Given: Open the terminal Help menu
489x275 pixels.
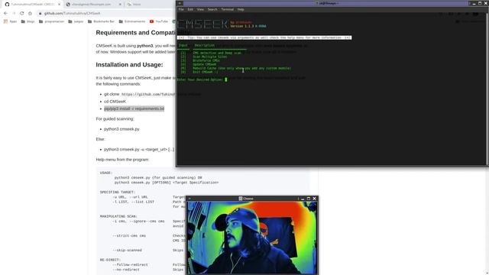Looking at the screenshot, I should [241, 10].
